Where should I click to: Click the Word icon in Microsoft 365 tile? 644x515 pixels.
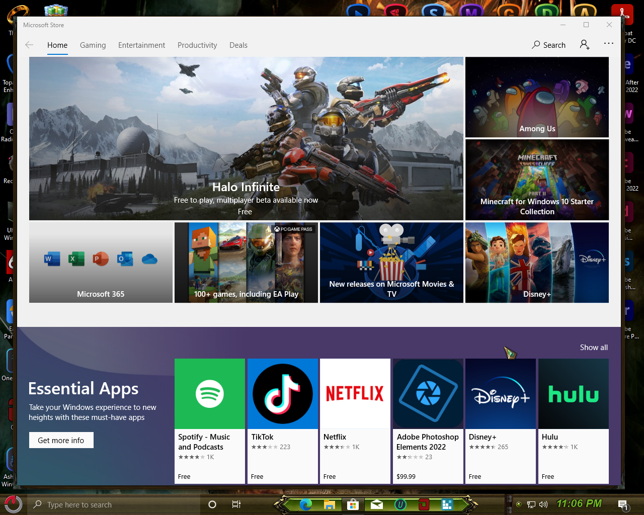(x=52, y=259)
